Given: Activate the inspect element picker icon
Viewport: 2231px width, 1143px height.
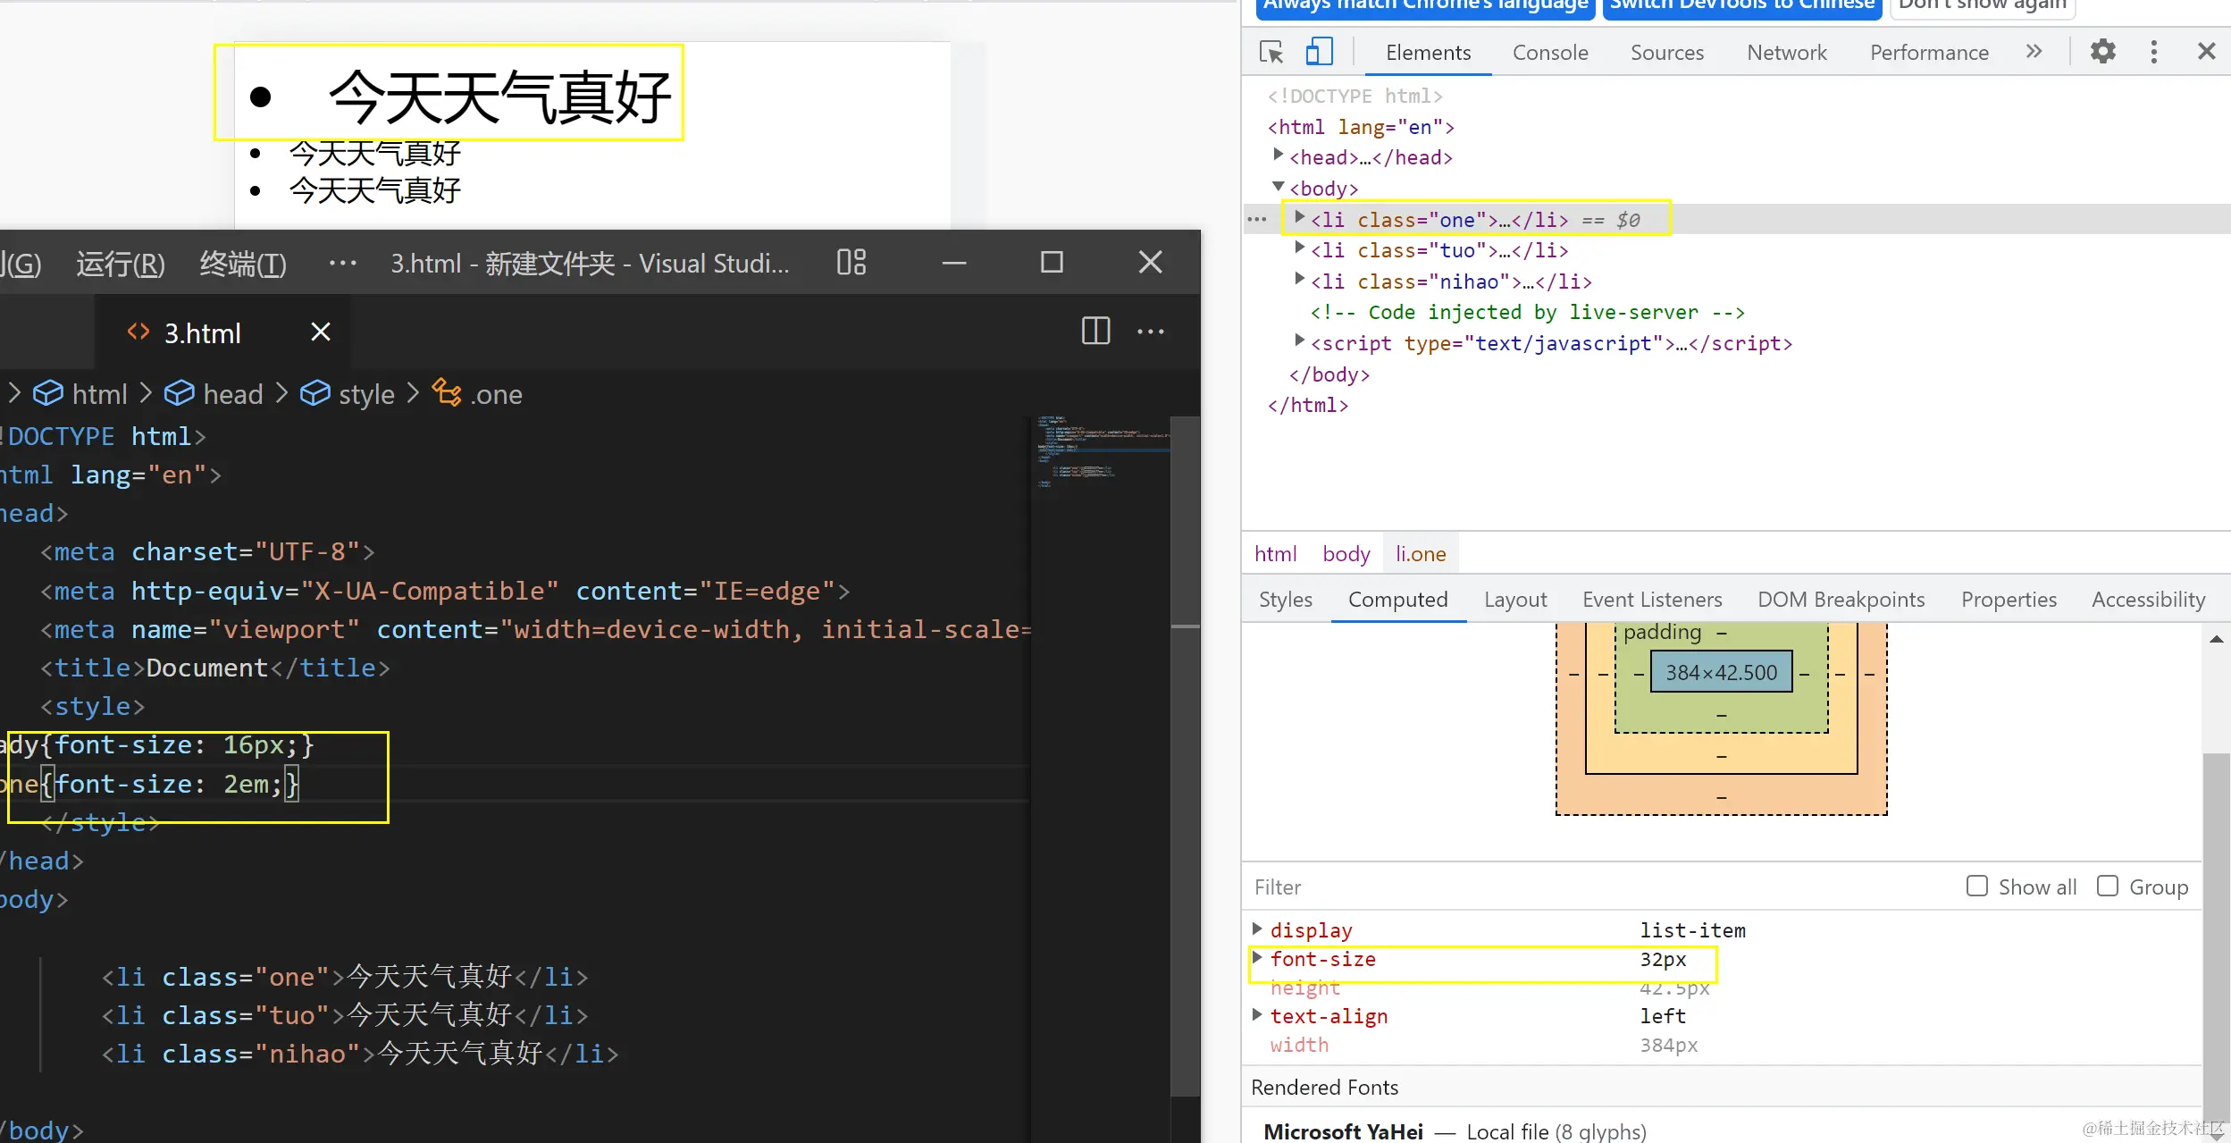Looking at the screenshot, I should click(1271, 52).
